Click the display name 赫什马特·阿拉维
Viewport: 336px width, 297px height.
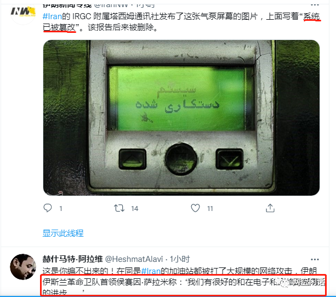point(73,259)
